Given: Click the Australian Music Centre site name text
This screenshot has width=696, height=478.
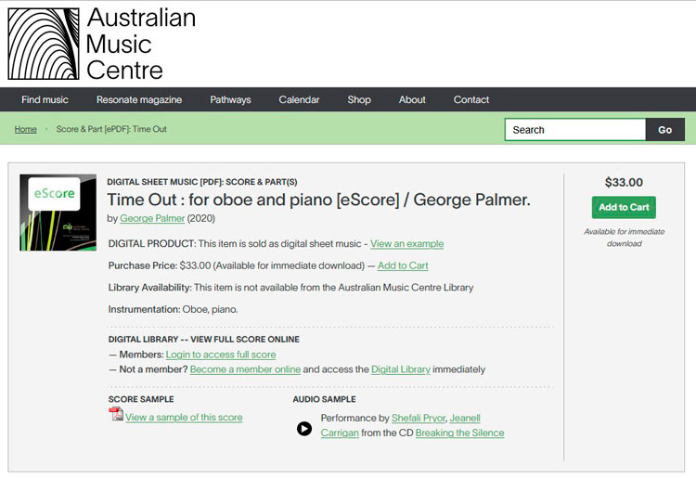Looking at the screenshot, I should click(x=141, y=44).
